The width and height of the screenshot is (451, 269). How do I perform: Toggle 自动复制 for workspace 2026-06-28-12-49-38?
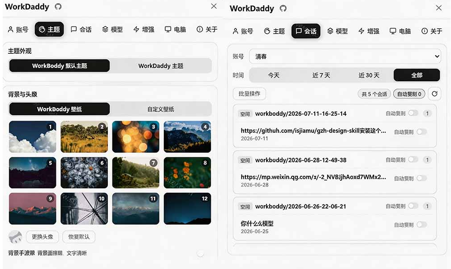tap(413, 160)
